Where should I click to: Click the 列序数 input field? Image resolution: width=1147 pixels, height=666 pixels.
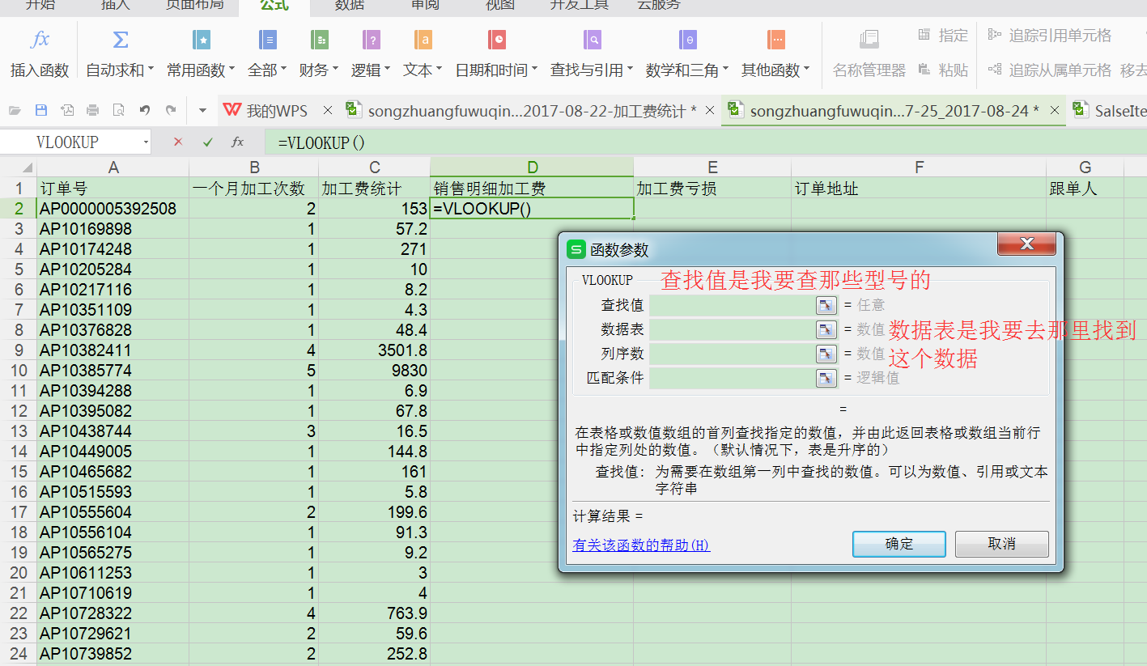(733, 354)
